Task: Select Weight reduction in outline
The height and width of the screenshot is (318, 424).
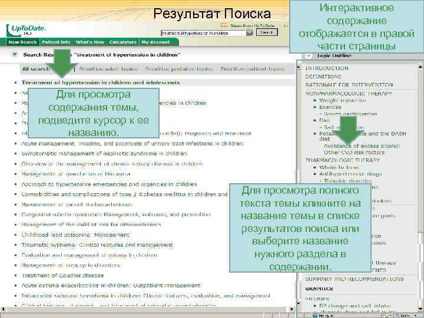Action: [342, 100]
